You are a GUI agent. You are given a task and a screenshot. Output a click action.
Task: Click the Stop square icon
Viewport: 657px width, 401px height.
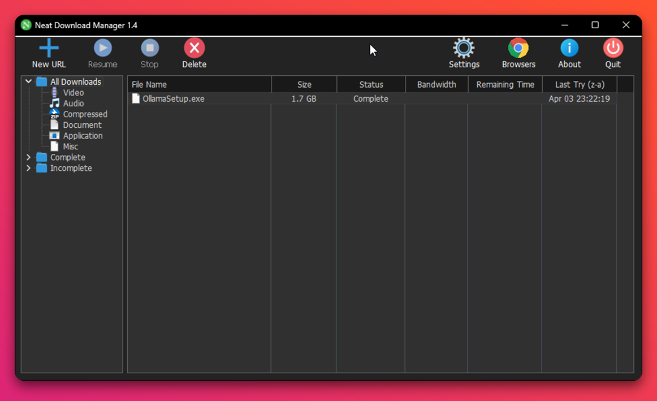149,48
